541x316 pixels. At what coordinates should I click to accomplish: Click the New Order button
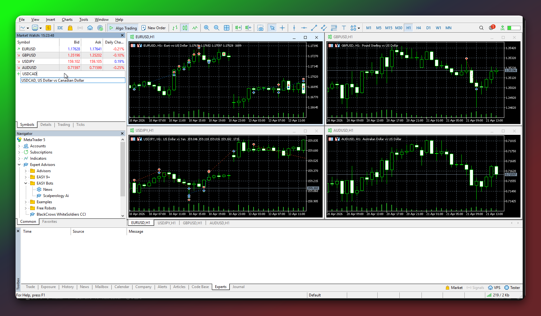coord(154,28)
